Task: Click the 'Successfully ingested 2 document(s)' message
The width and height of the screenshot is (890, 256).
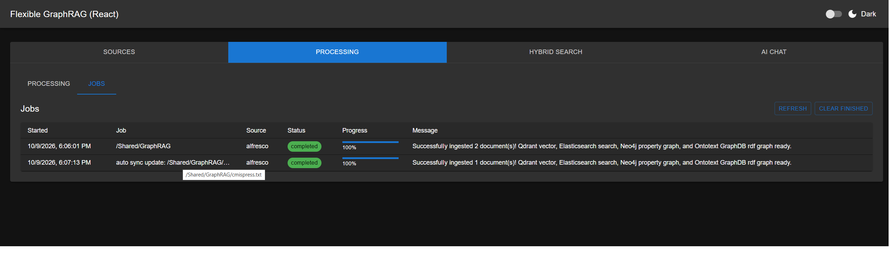Action: (602, 146)
